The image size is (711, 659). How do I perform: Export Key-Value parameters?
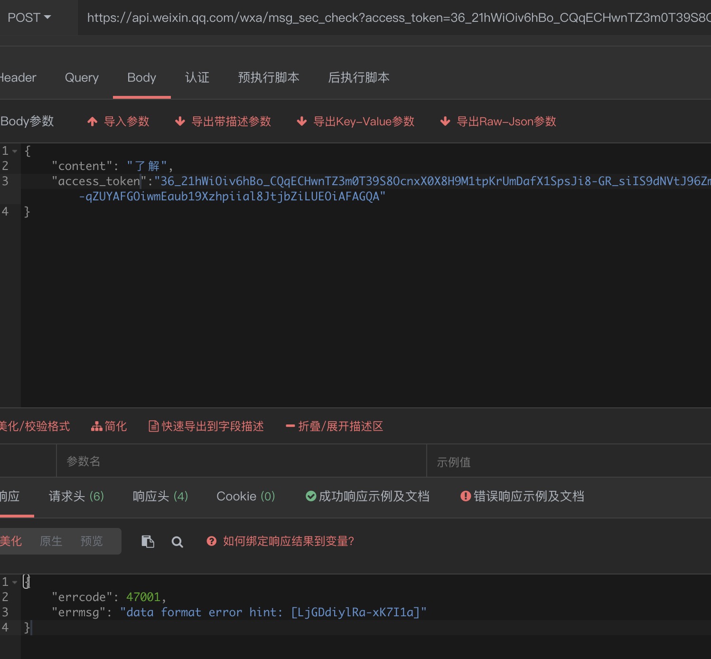pos(356,122)
